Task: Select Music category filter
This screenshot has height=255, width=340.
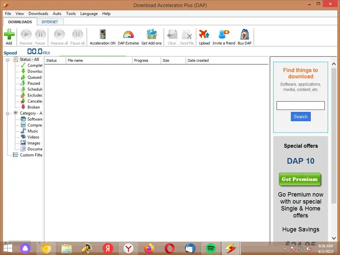Action: coord(30,131)
